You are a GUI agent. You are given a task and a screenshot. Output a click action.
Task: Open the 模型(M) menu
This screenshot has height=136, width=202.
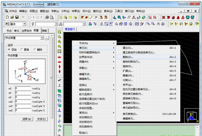(x=45, y=11)
